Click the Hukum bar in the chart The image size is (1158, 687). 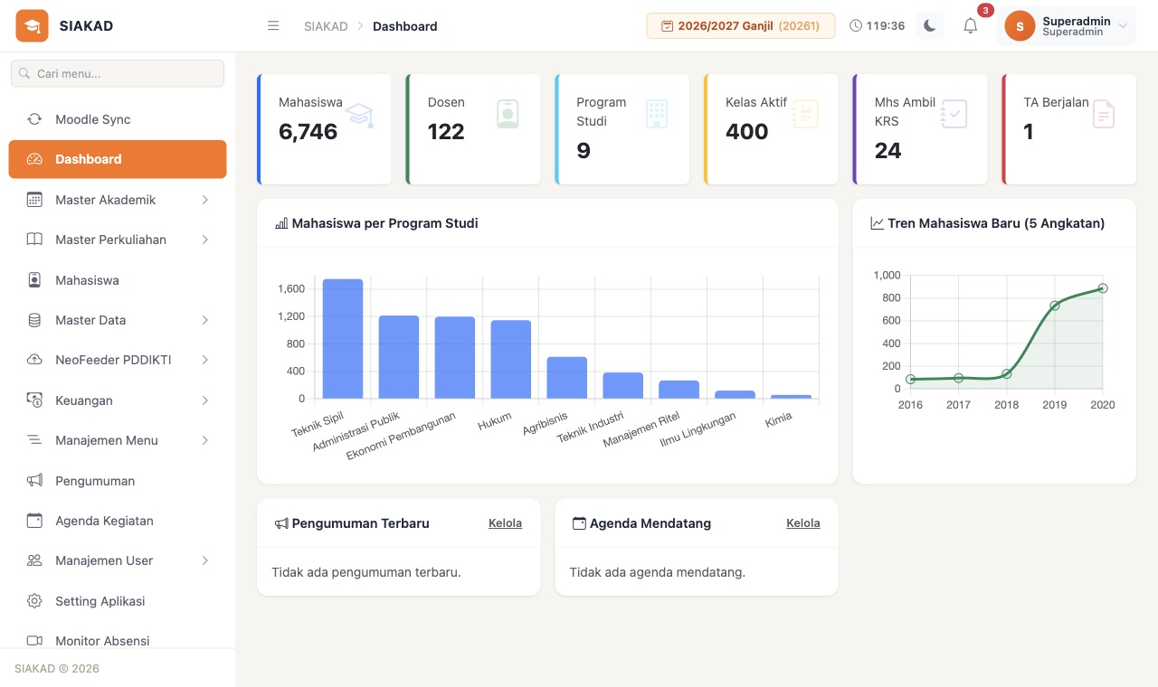(511, 360)
